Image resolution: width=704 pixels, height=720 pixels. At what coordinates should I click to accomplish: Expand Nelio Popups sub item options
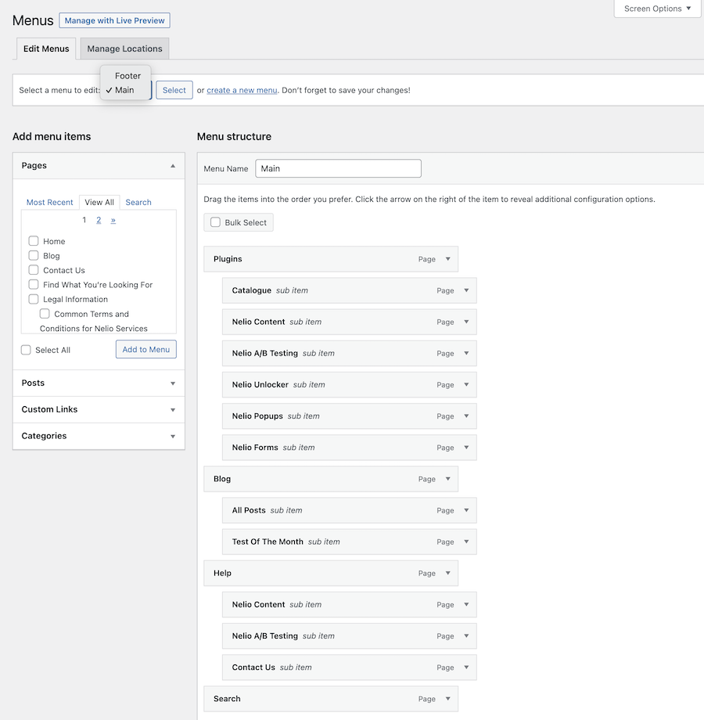[x=466, y=416]
